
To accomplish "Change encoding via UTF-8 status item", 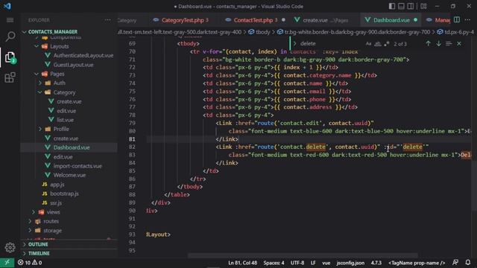I will coord(297,263).
